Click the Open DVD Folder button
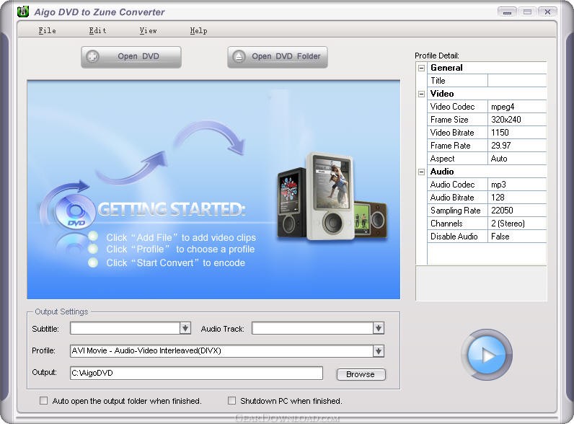This screenshot has height=424, width=574. pos(278,57)
